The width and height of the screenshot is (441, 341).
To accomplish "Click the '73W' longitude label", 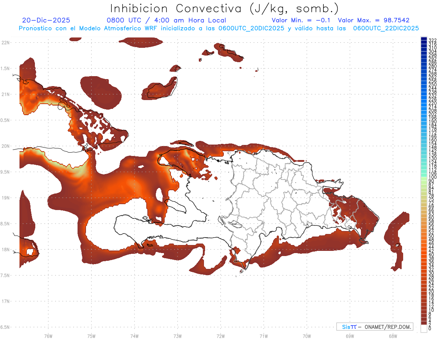I will click(x=178, y=336).
